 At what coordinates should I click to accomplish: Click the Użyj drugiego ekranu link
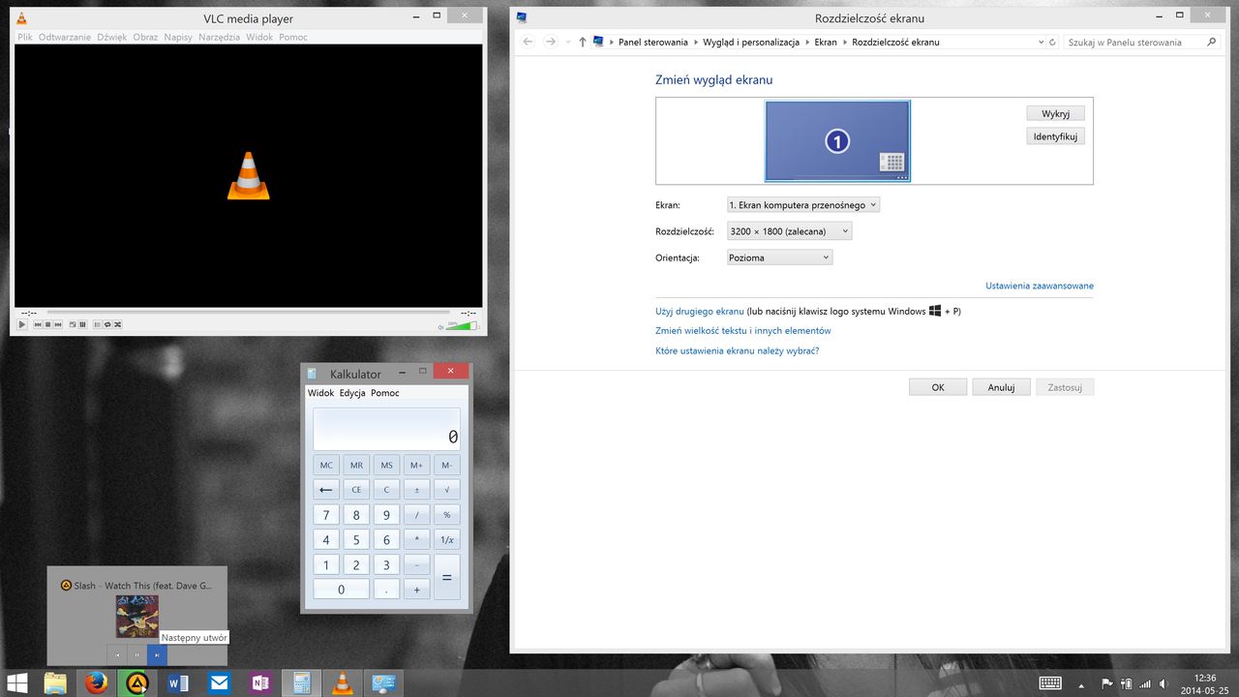tap(700, 312)
